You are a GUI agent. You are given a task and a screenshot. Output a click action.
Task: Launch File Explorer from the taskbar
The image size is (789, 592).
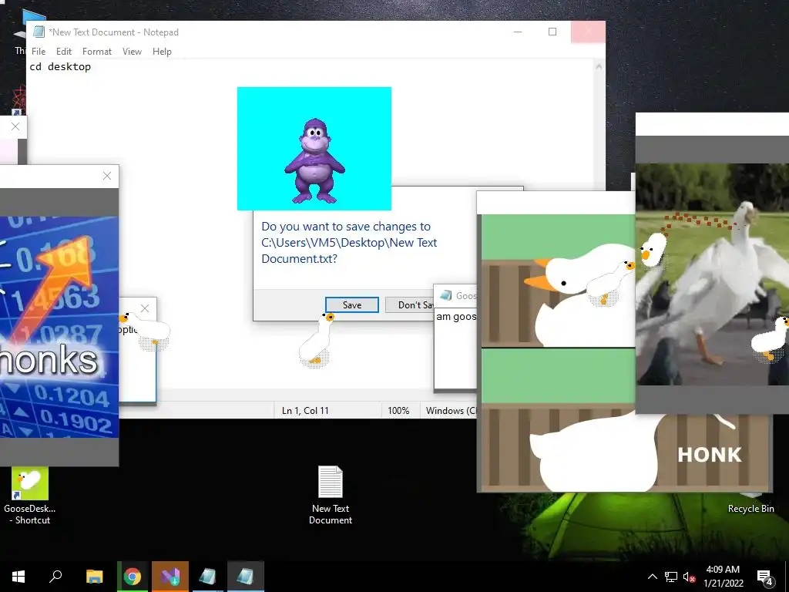pyautogui.click(x=94, y=577)
